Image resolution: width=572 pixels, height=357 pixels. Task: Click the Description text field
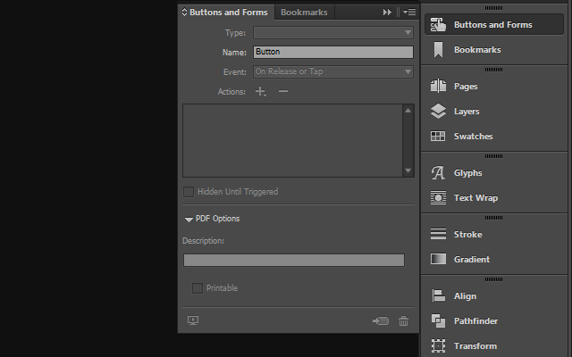point(294,261)
